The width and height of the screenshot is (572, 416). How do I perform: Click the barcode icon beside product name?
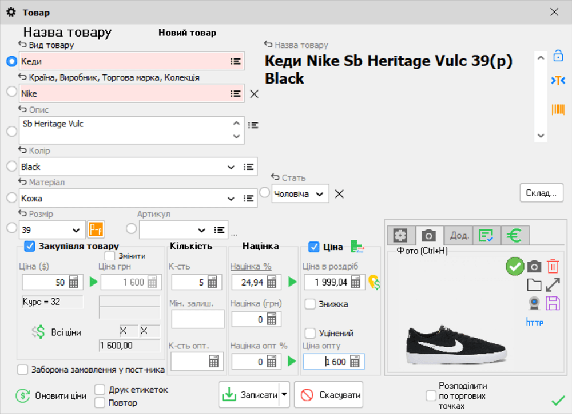click(558, 109)
